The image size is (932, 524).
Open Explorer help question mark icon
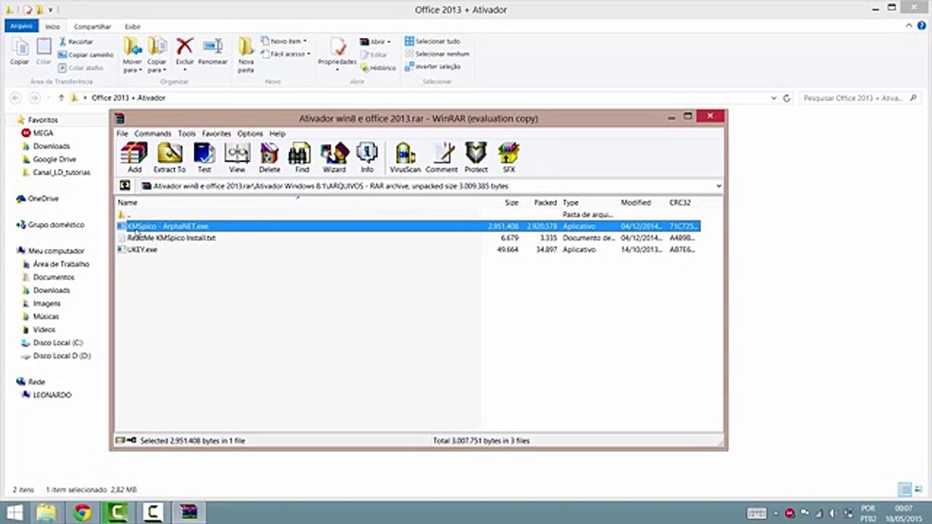tap(921, 25)
